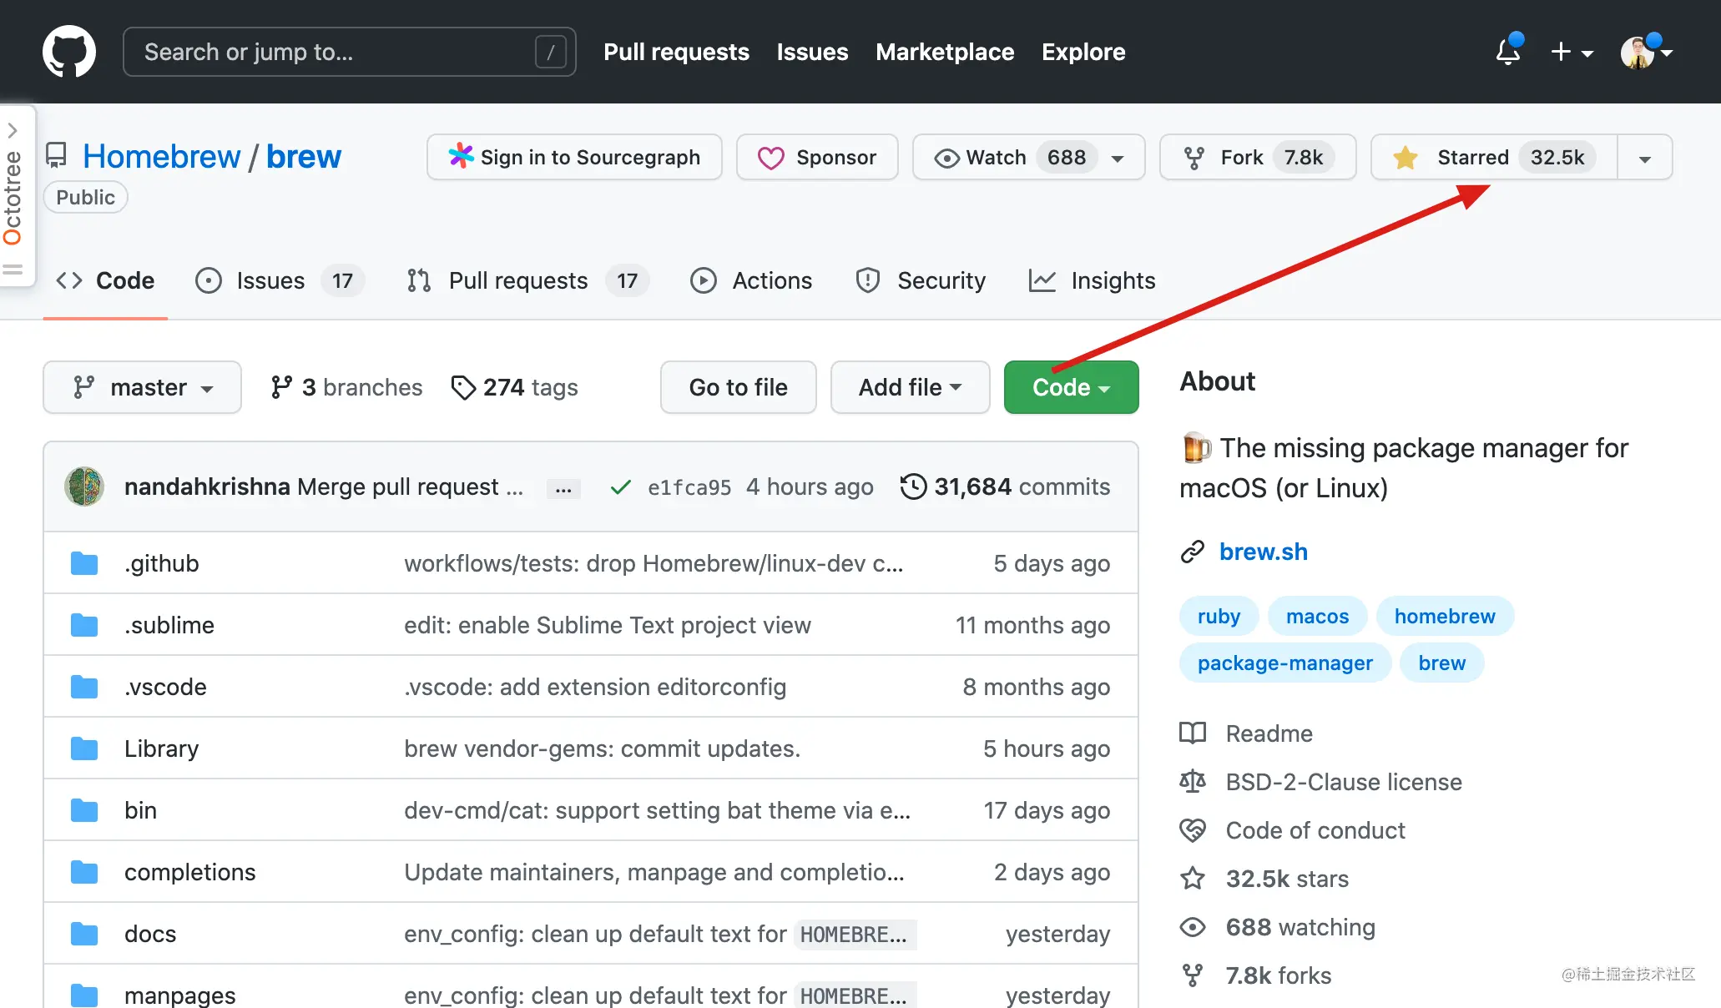Open the nandahkrishna author link

pos(207,486)
